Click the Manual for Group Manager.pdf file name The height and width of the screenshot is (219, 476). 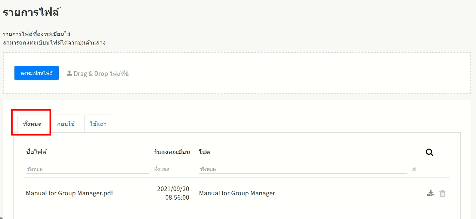69,194
